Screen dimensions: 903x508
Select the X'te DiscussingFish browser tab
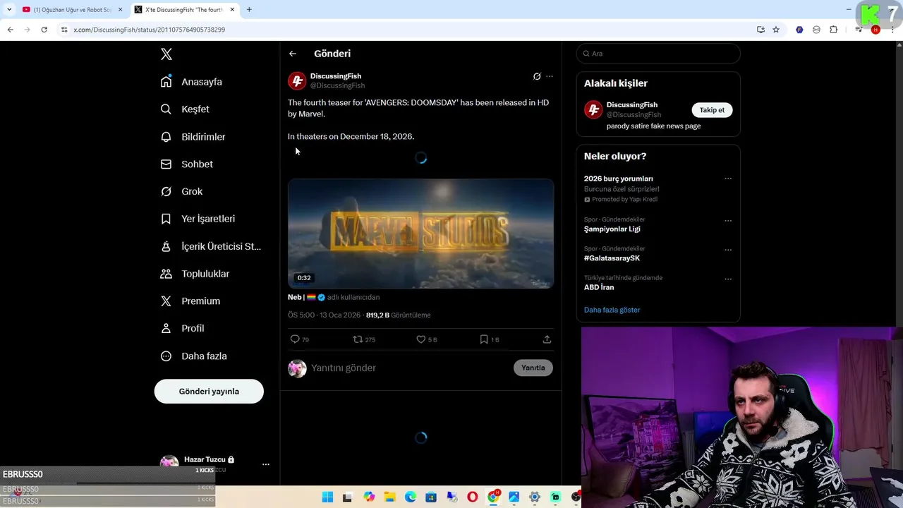185,10
